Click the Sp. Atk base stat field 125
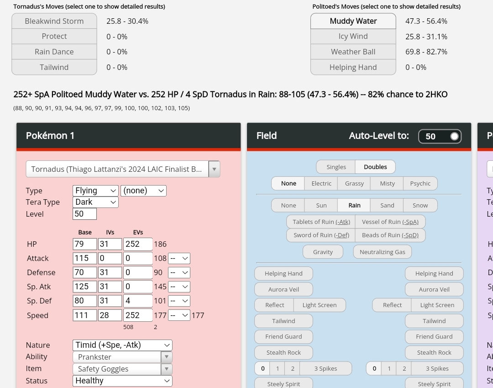493x388 pixels. [84, 287]
